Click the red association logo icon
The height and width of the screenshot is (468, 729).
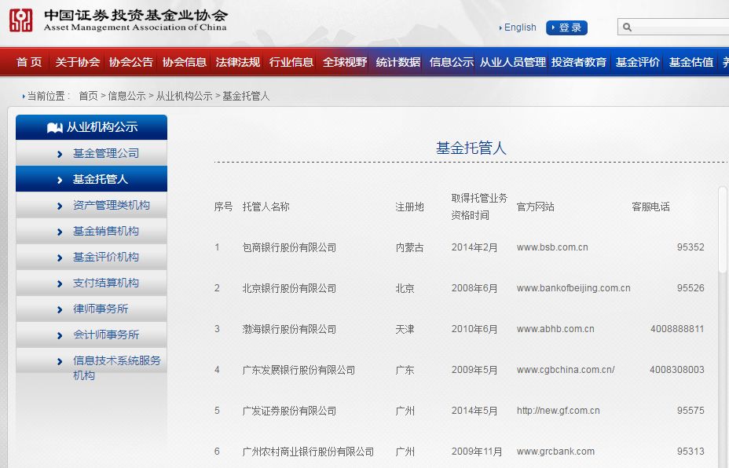pyautogui.click(x=21, y=20)
